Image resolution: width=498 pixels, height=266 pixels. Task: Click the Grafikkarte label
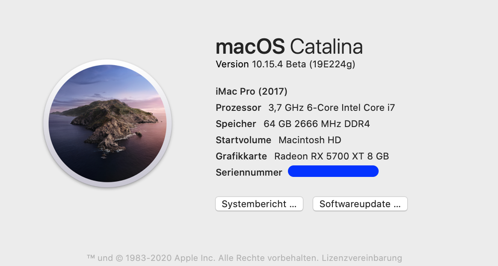(241, 156)
